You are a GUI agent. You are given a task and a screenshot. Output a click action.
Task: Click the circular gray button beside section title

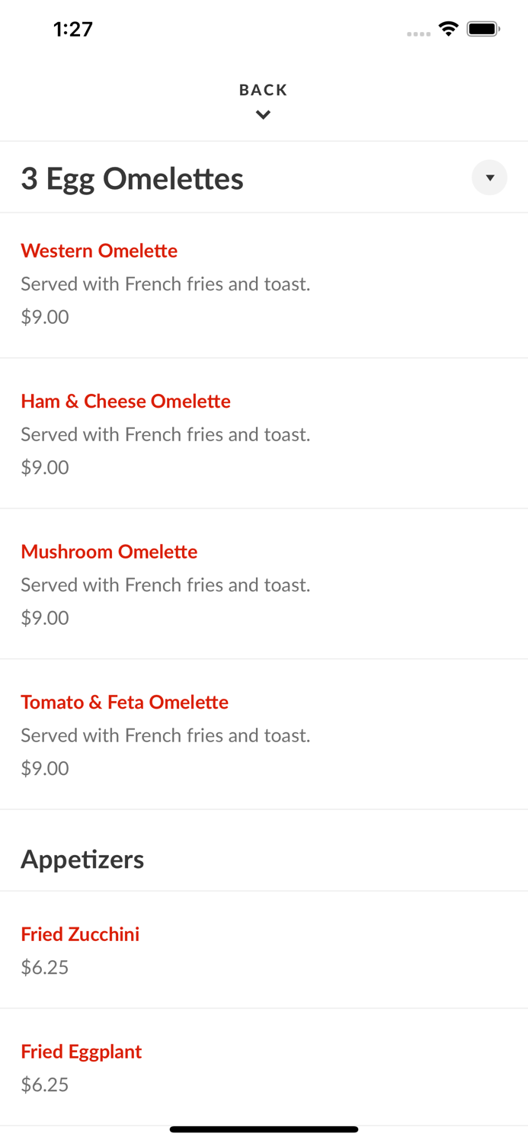click(489, 178)
